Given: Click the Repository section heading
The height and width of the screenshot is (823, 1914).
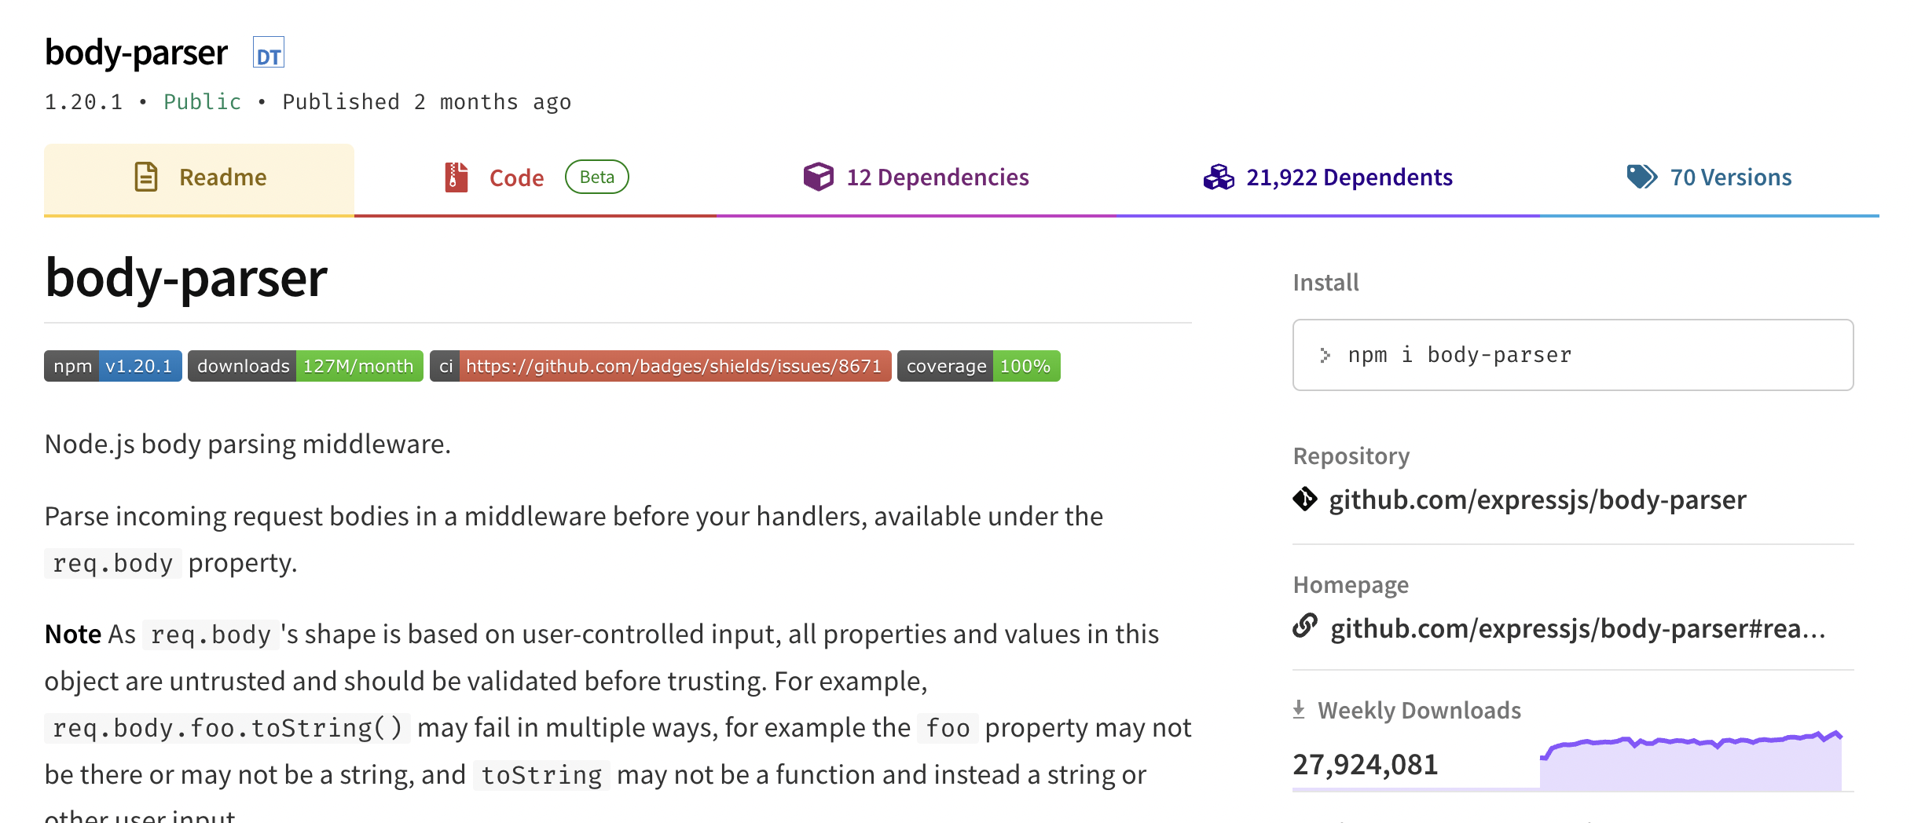Looking at the screenshot, I should 1351,456.
